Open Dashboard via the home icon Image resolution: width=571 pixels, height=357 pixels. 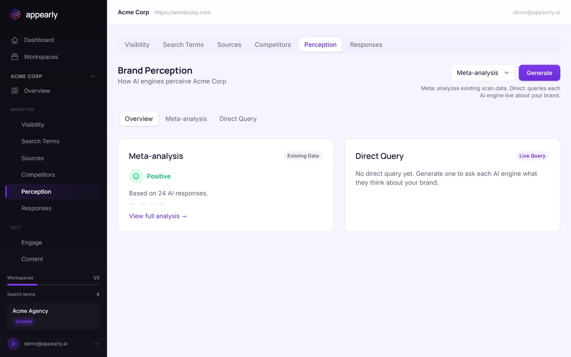(x=15, y=40)
